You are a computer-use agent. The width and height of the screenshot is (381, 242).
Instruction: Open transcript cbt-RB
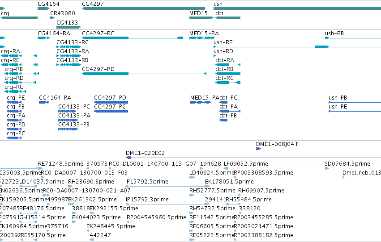[224, 69]
